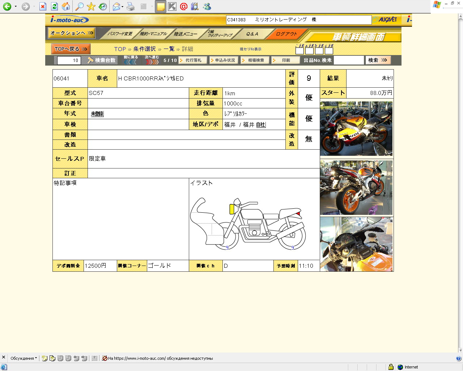
Task: Click the 代行落札 button
Action: 193,60
